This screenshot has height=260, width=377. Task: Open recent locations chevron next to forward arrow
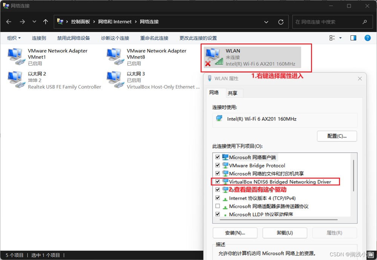[34, 21]
